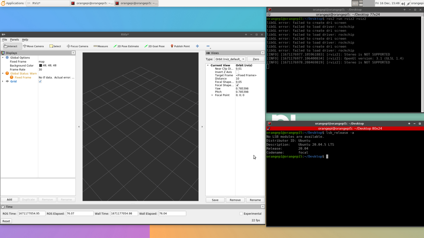Uncheck the Grid display checkbox
Screen dimensions: 424x238
pyautogui.click(x=40, y=81)
